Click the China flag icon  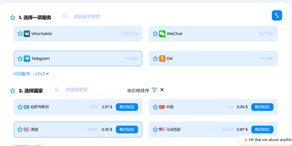162,107
